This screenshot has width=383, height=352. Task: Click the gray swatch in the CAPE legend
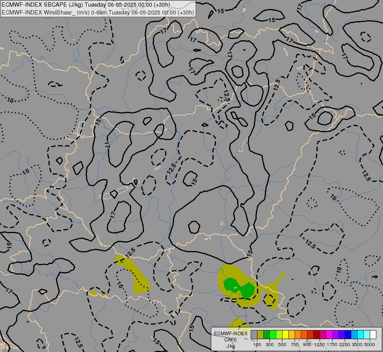coord(254,334)
